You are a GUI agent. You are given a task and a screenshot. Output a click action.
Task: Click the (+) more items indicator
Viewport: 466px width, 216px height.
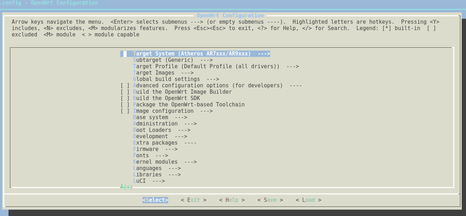[128, 187]
